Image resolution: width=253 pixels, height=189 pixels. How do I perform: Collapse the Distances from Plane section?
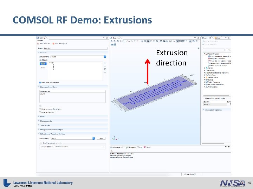[39, 87]
